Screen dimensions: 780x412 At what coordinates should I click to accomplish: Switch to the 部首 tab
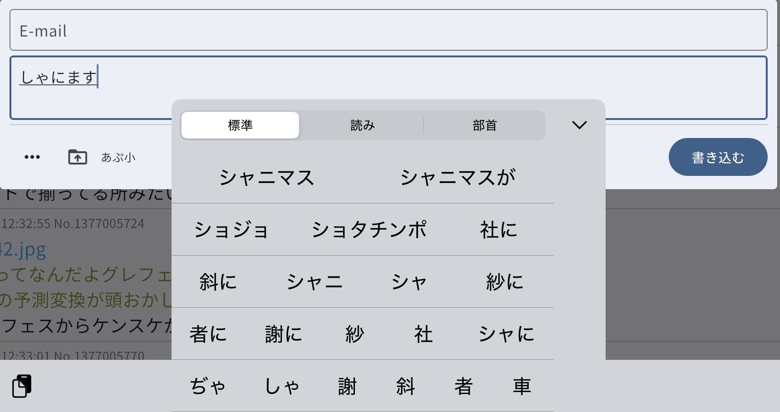point(484,125)
